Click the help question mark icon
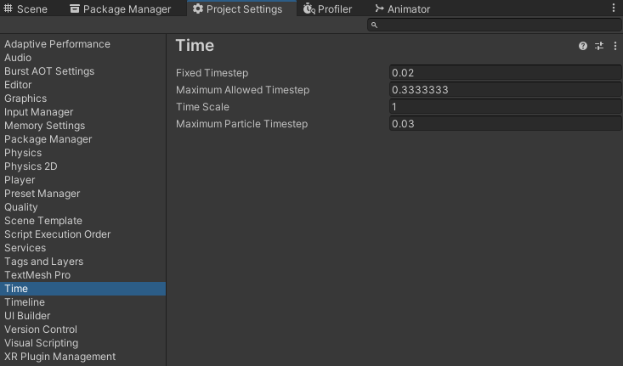Image resolution: width=623 pixels, height=366 pixels. coord(583,46)
